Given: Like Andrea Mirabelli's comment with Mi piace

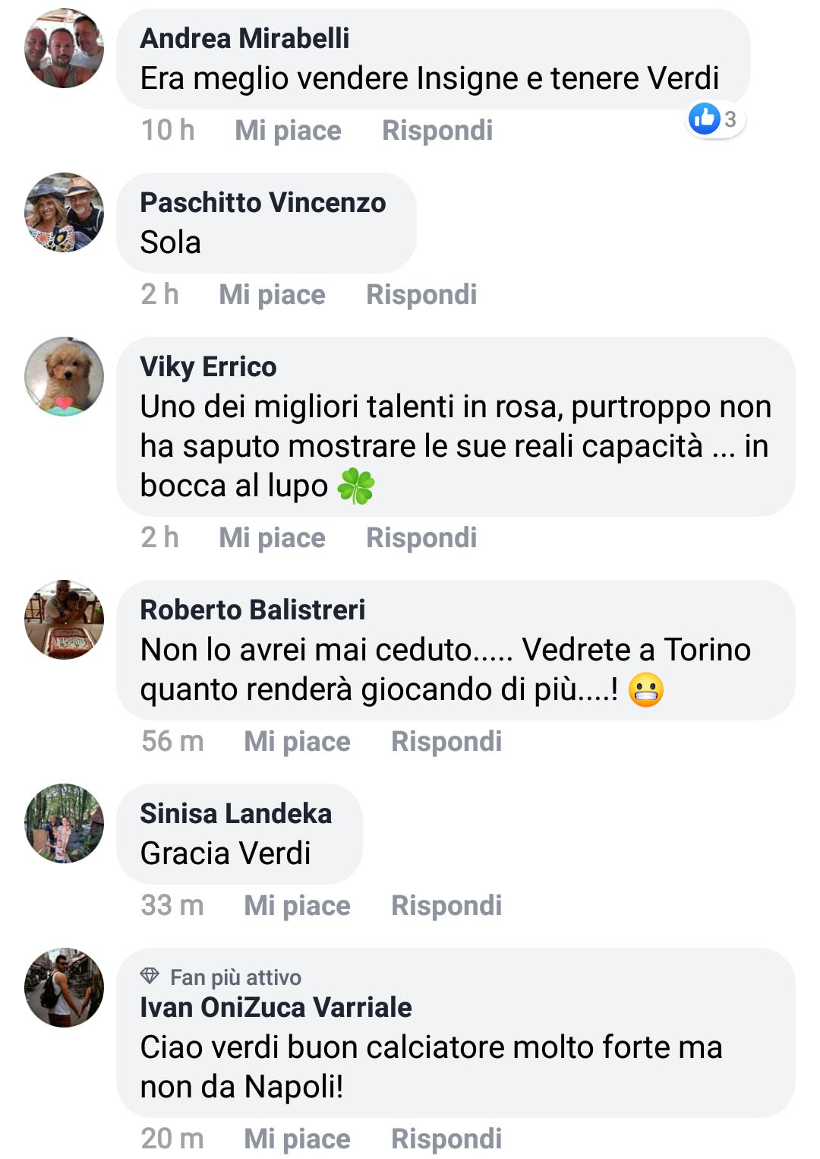Looking at the screenshot, I should pyautogui.click(x=288, y=131).
